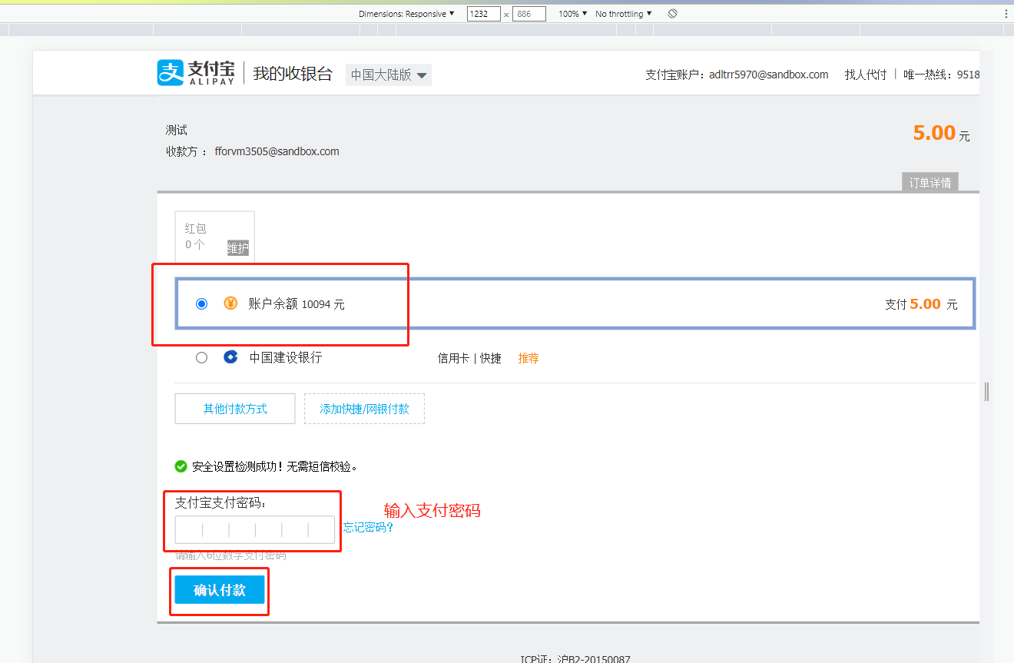
Task: Click the orange yuan balance icon
Action: (x=230, y=303)
